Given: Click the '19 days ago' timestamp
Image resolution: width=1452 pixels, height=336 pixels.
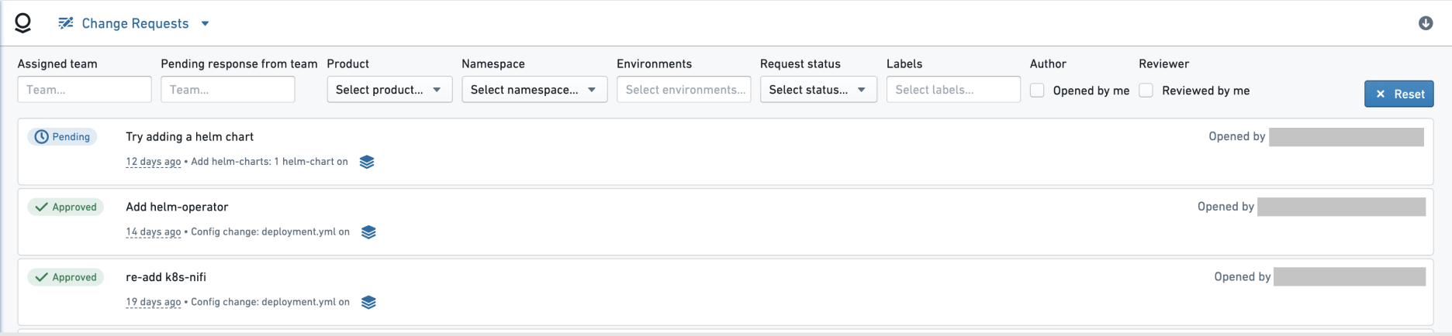Looking at the screenshot, I should (x=154, y=302).
